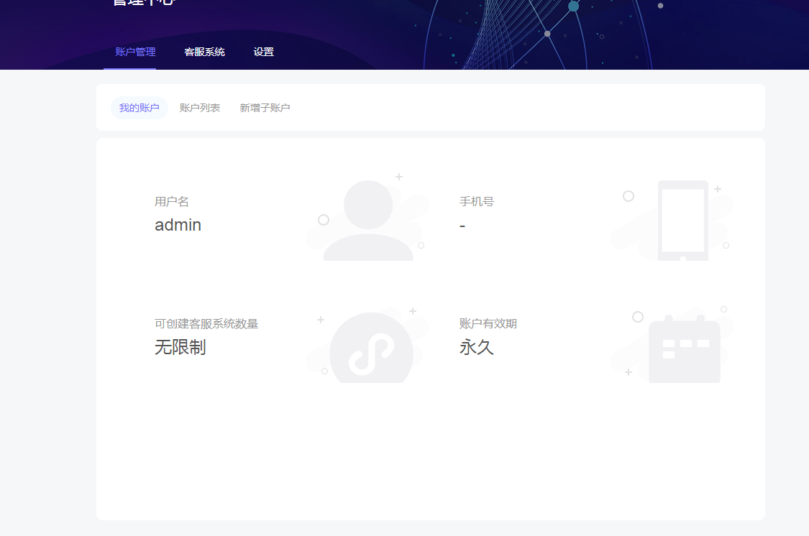
Task: Click the user avatar illustration icon
Action: pos(367,213)
